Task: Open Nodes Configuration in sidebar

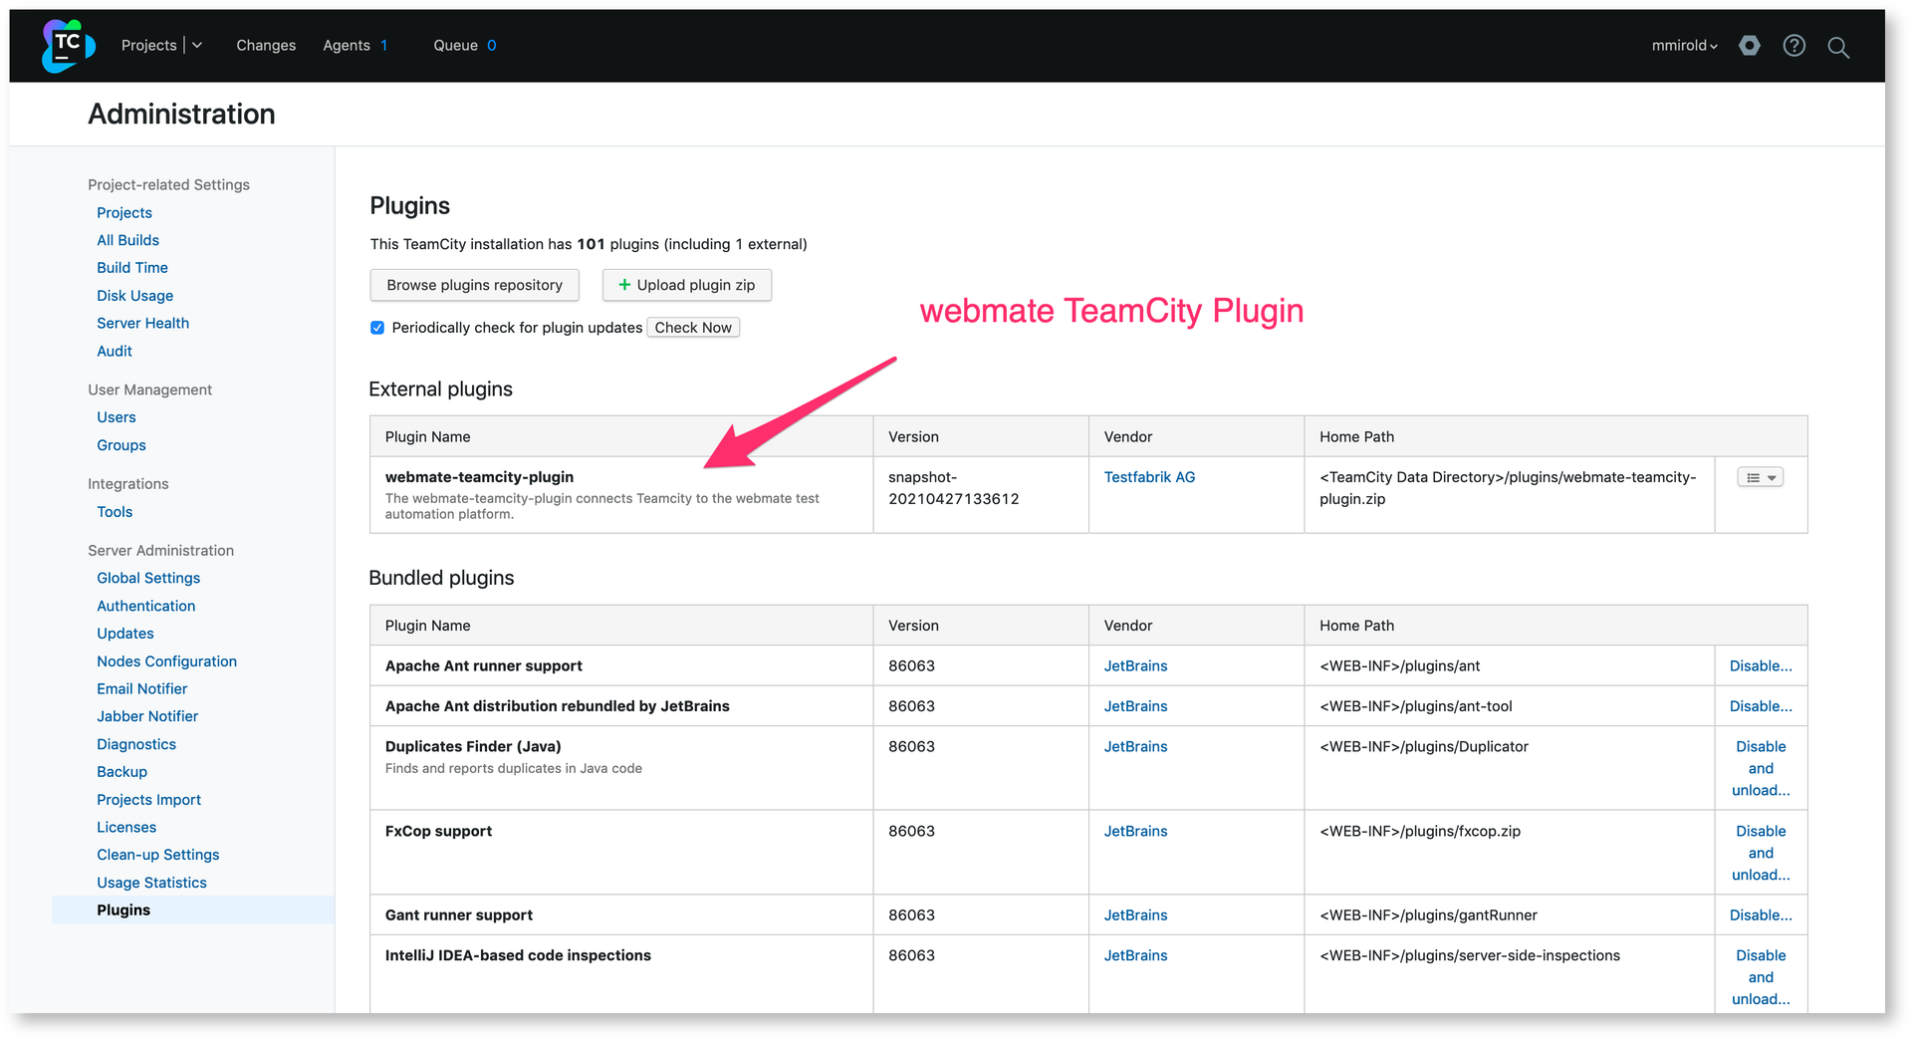Action: [x=167, y=661]
